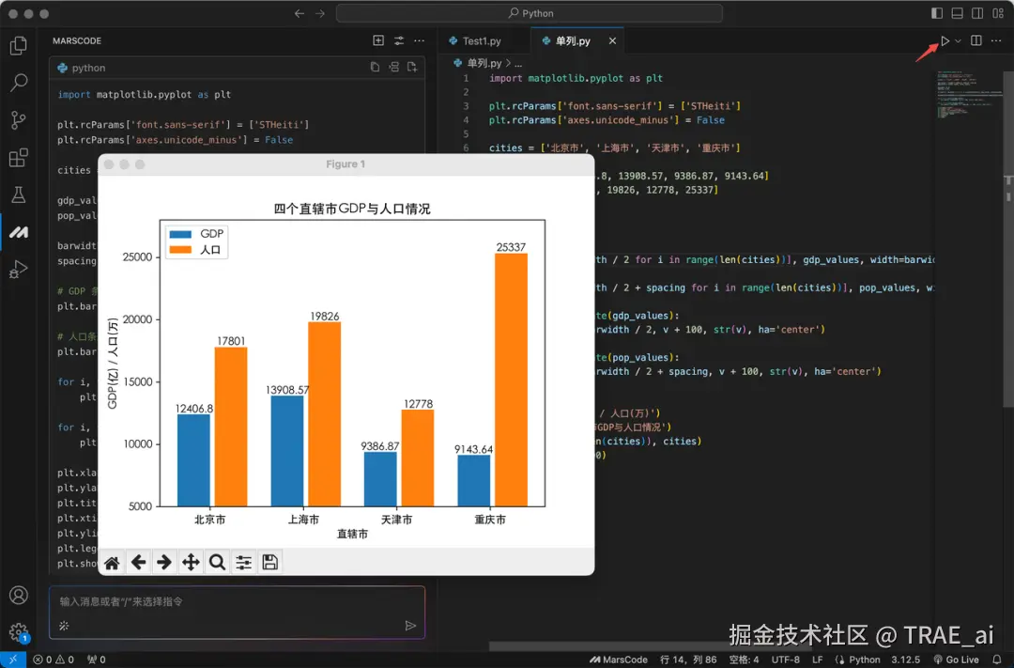Save the figure with disk icon
Viewport: 1014px width, 668px height.
point(270,563)
